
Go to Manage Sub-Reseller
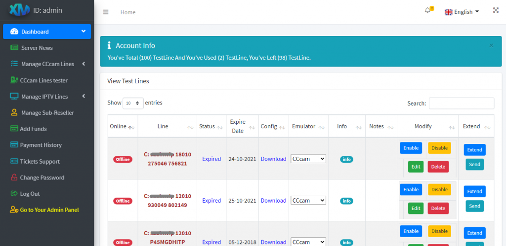(47, 113)
